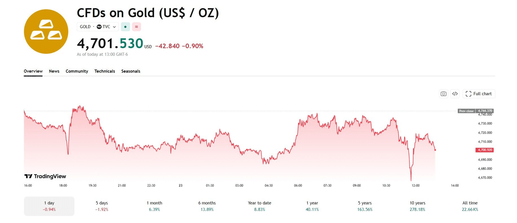517x223 pixels.
Task: Switch to the News tab
Action: click(x=54, y=71)
